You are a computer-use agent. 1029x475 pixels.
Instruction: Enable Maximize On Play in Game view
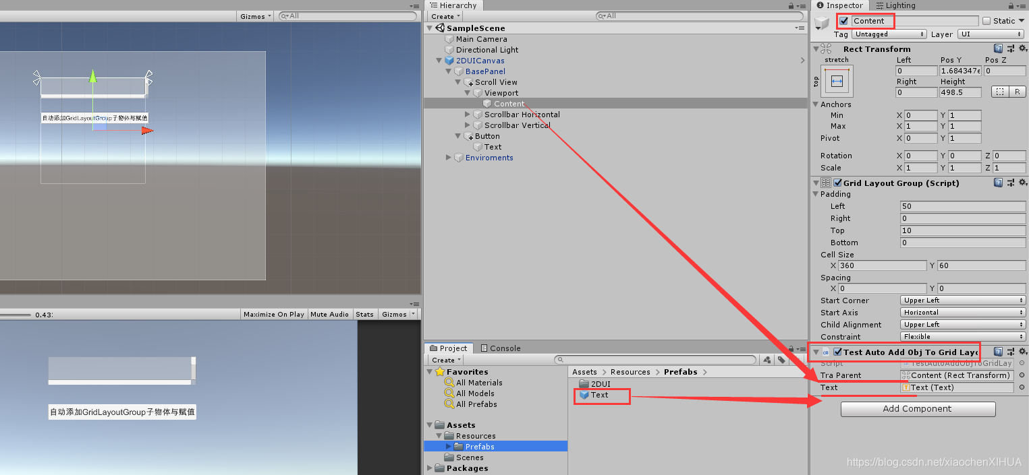point(273,313)
